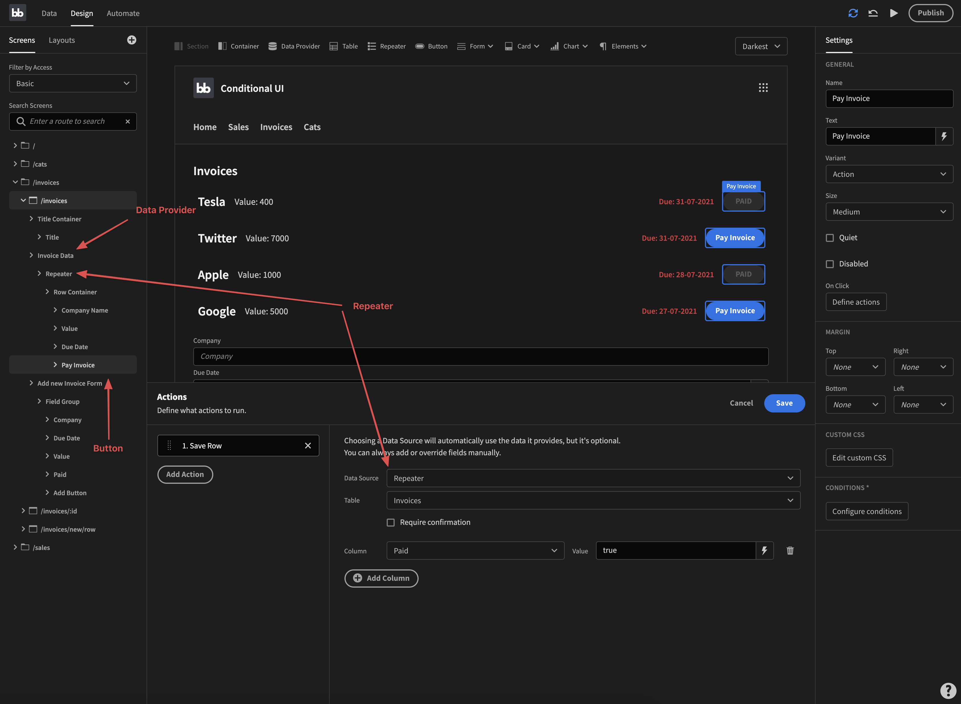Insert a Table component

344,46
